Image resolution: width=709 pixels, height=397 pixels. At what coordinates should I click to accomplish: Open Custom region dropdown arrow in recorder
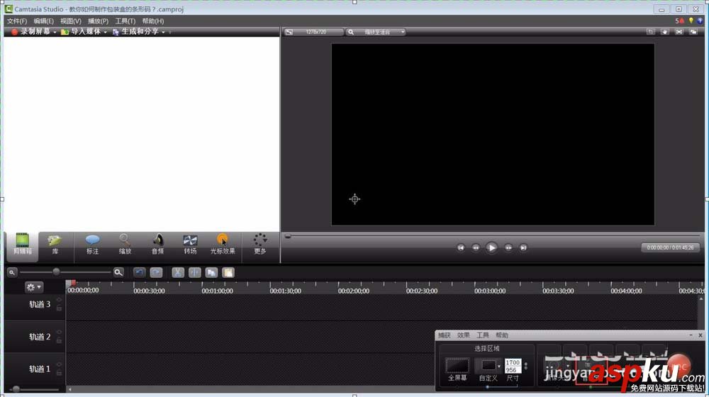tap(498, 367)
